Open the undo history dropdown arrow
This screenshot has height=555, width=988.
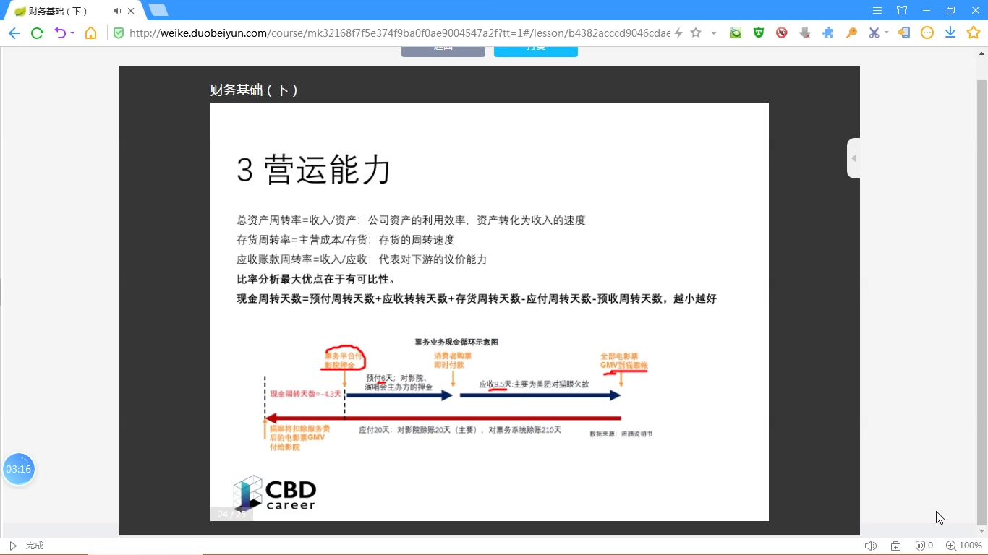pyautogui.click(x=72, y=33)
